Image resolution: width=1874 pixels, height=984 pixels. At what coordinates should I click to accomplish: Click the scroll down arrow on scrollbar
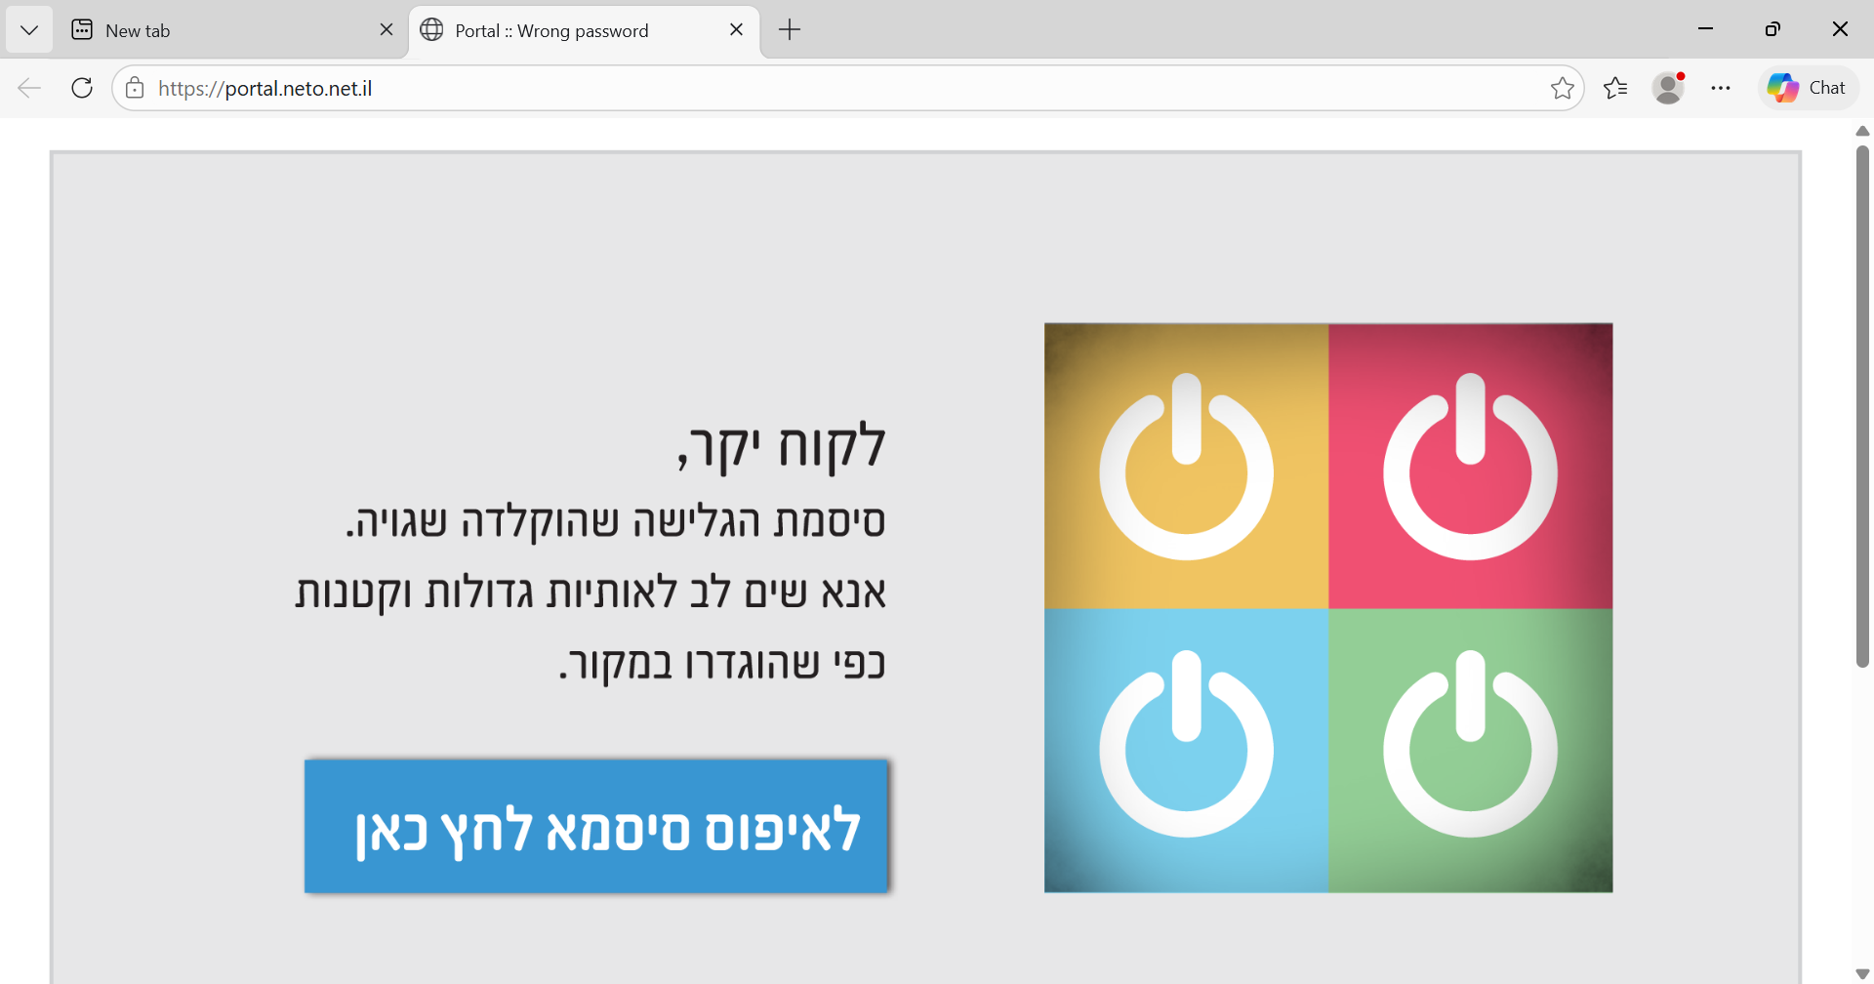click(x=1862, y=973)
